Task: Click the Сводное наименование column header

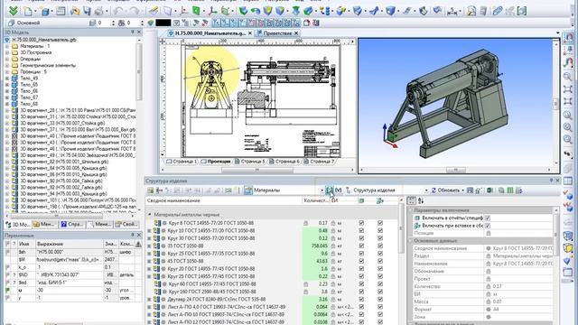Action: (223, 200)
